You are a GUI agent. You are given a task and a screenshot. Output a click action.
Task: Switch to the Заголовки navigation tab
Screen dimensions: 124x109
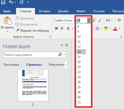tap(11, 65)
